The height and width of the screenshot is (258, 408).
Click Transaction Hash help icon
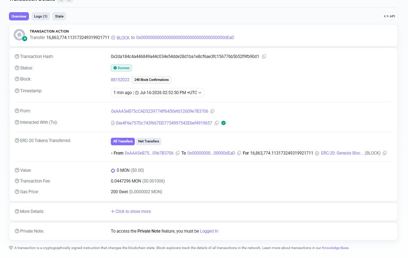coord(17,57)
